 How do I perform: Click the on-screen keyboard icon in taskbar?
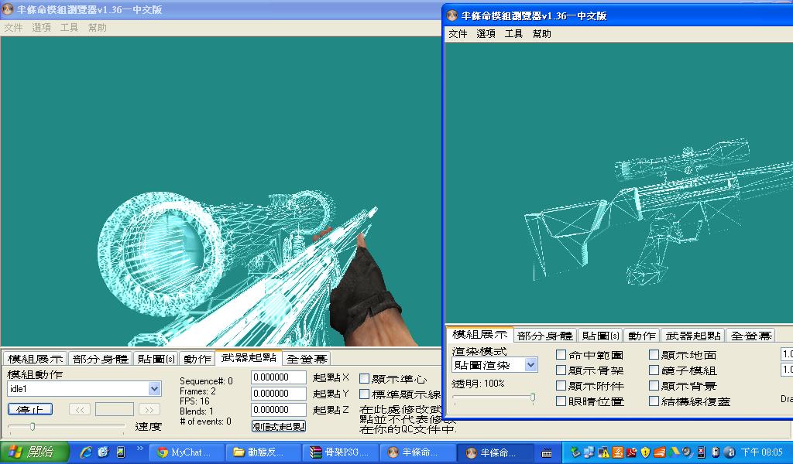click(547, 453)
